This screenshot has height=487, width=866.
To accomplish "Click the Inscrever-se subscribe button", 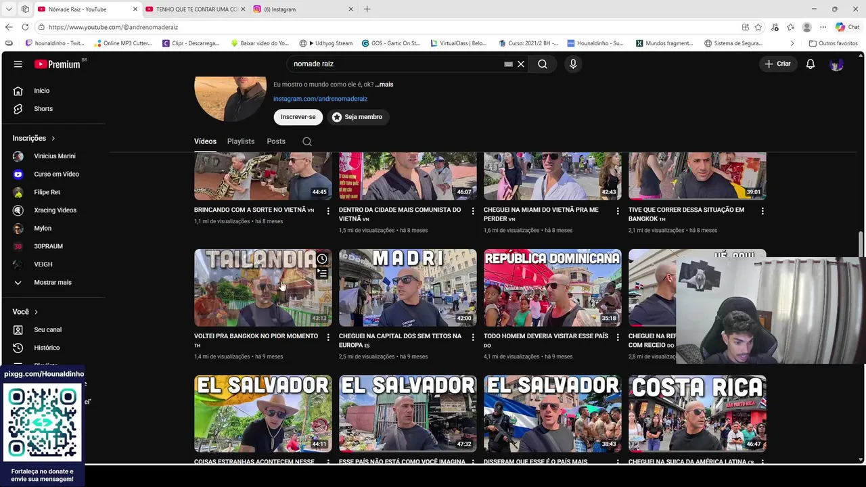I will pyautogui.click(x=298, y=117).
